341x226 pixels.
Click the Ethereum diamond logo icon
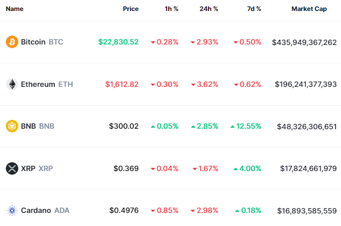(x=12, y=84)
